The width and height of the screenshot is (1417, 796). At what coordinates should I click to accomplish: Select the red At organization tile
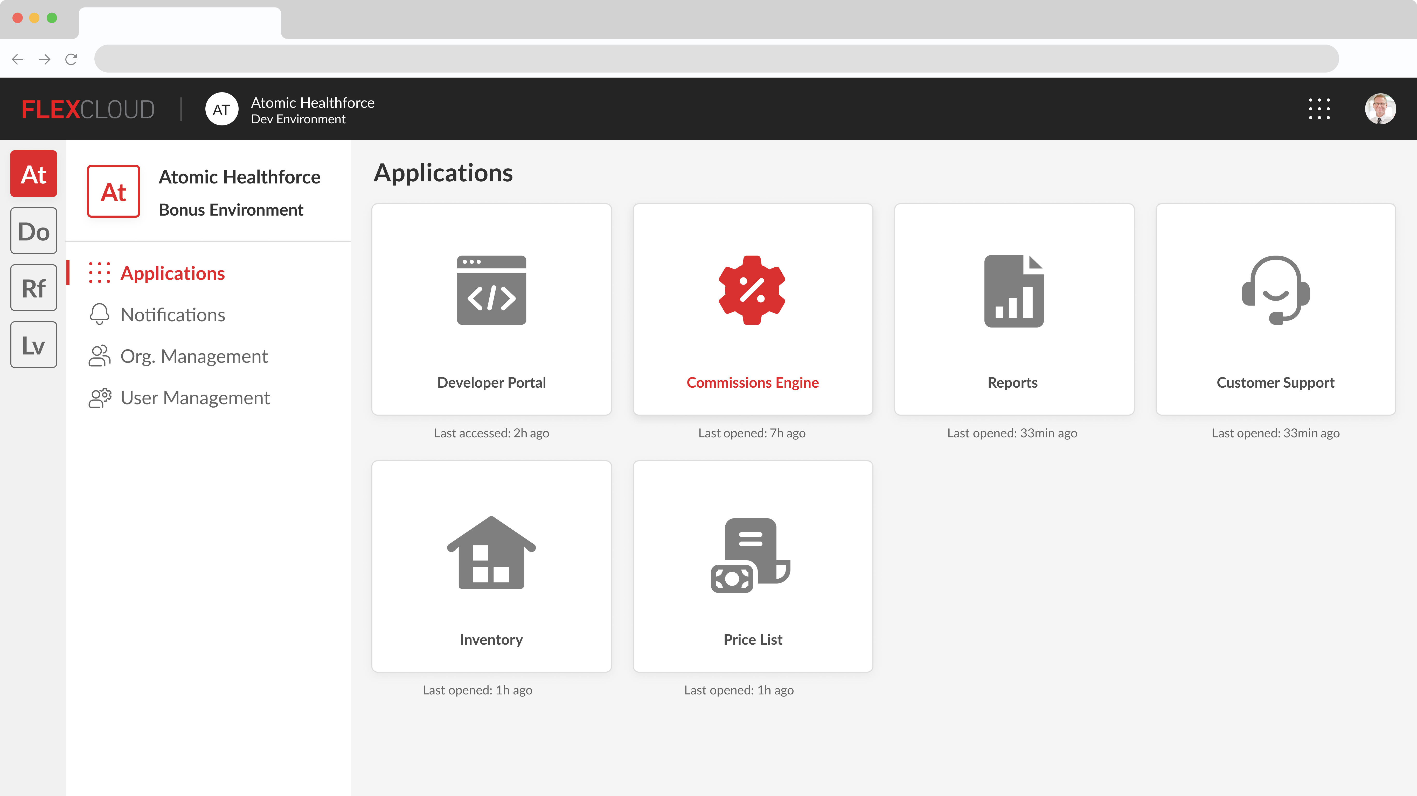click(x=33, y=174)
